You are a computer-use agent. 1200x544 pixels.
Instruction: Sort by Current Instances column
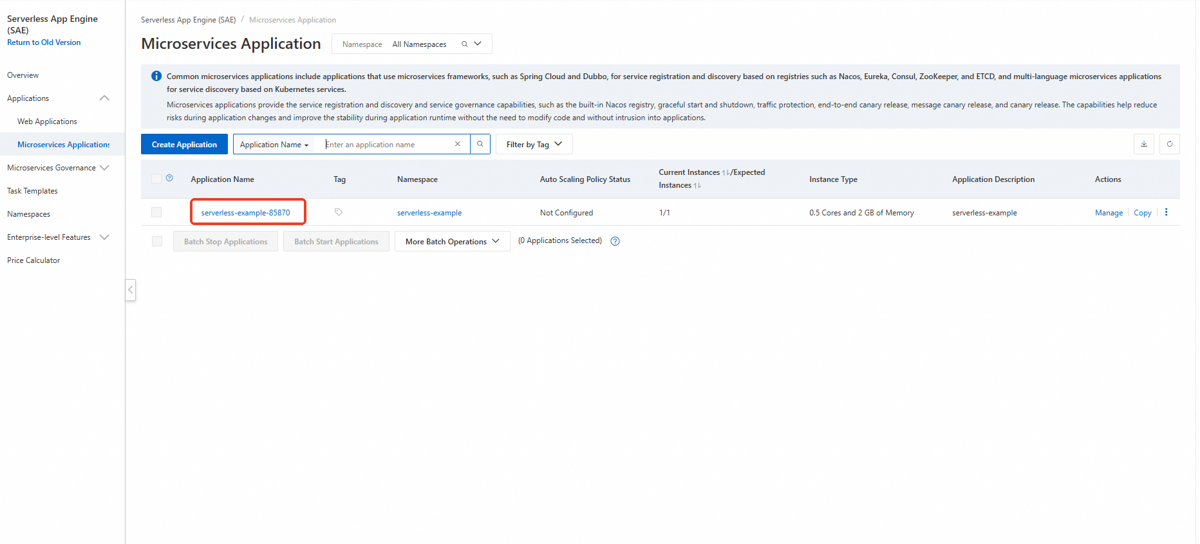pyautogui.click(x=726, y=172)
